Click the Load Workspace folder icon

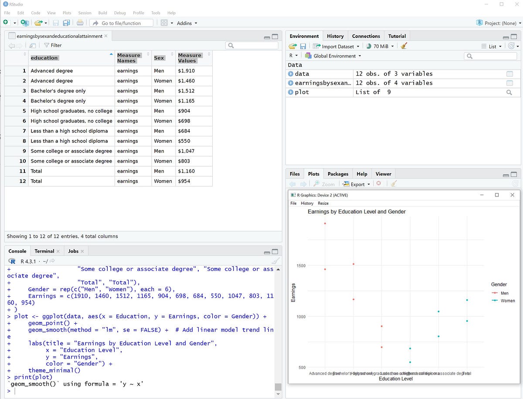click(x=292, y=46)
